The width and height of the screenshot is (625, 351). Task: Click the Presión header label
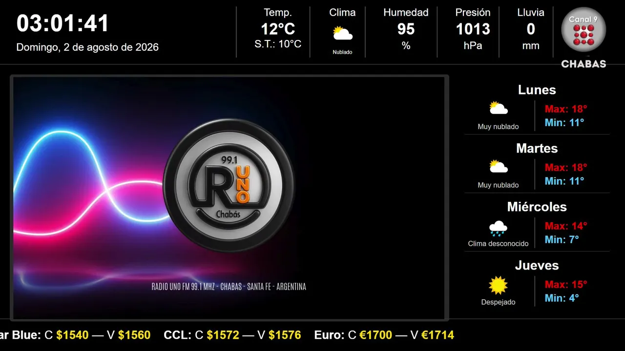pos(473,13)
